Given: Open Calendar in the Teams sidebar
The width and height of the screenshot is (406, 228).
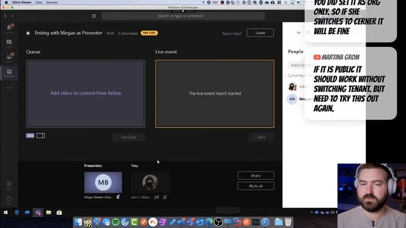Looking at the screenshot, I should coord(9,73).
